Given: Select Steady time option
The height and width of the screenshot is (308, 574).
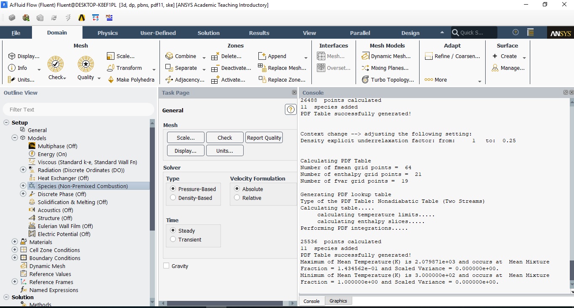Looking at the screenshot, I should [x=173, y=231].
